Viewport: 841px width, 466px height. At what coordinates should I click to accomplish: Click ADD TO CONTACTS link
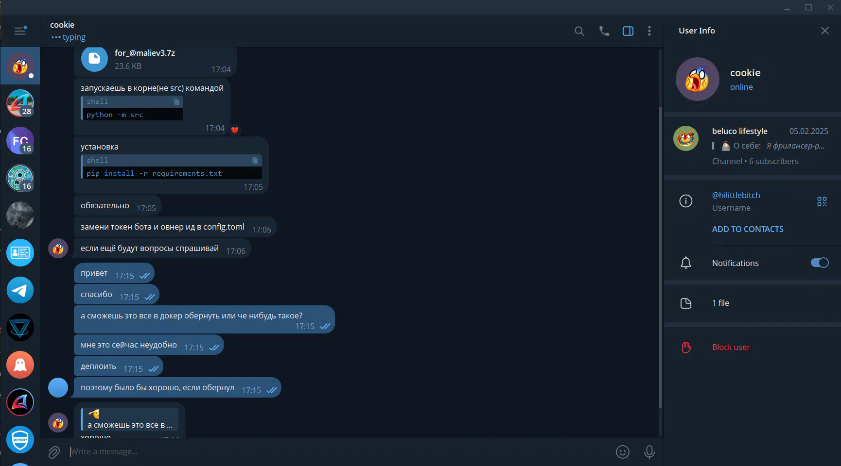pos(748,229)
